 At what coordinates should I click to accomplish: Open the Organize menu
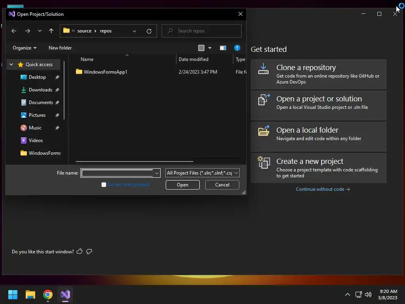click(x=25, y=48)
